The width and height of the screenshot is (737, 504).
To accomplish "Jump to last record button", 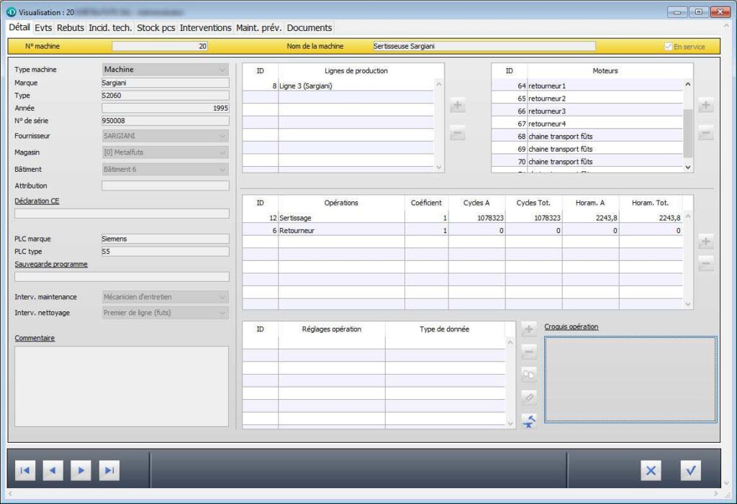I will 109,470.
